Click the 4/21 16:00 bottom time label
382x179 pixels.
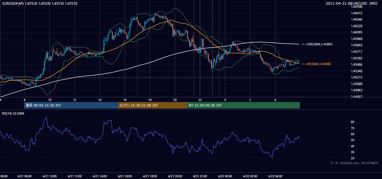point(125,176)
